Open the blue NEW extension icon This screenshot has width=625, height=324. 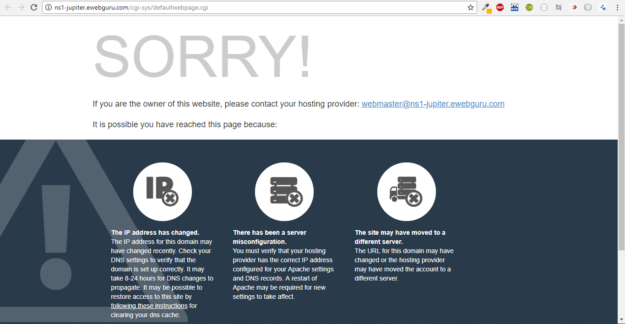[x=515, y=7]
